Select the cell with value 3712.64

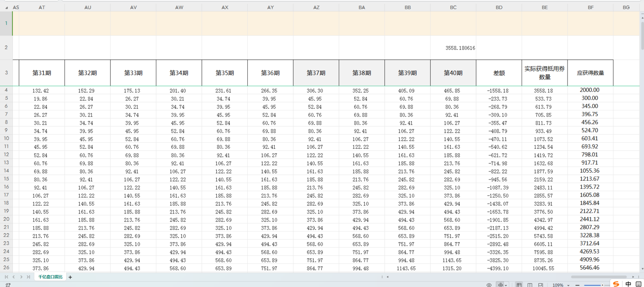(x=591, y=243)
